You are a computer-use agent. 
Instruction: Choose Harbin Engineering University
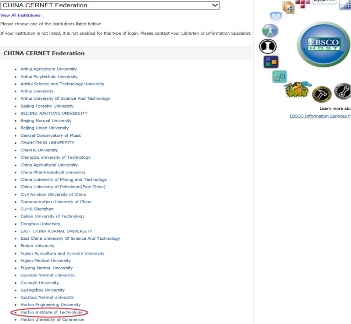coord(51,305)
